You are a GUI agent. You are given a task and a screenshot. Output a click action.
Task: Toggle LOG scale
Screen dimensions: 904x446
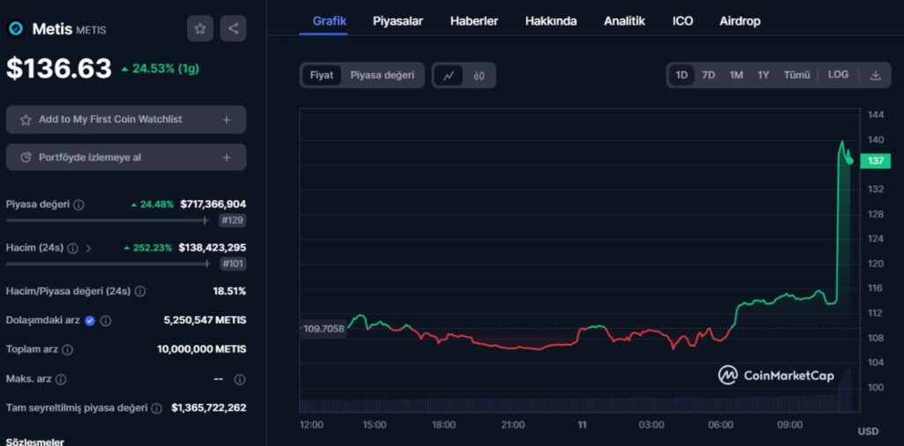[839, 75]
